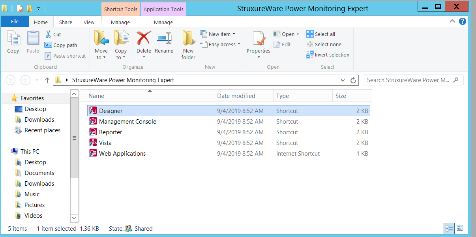Click the Rename icon
Screen dimensions: 476x237
click(164, 38)
